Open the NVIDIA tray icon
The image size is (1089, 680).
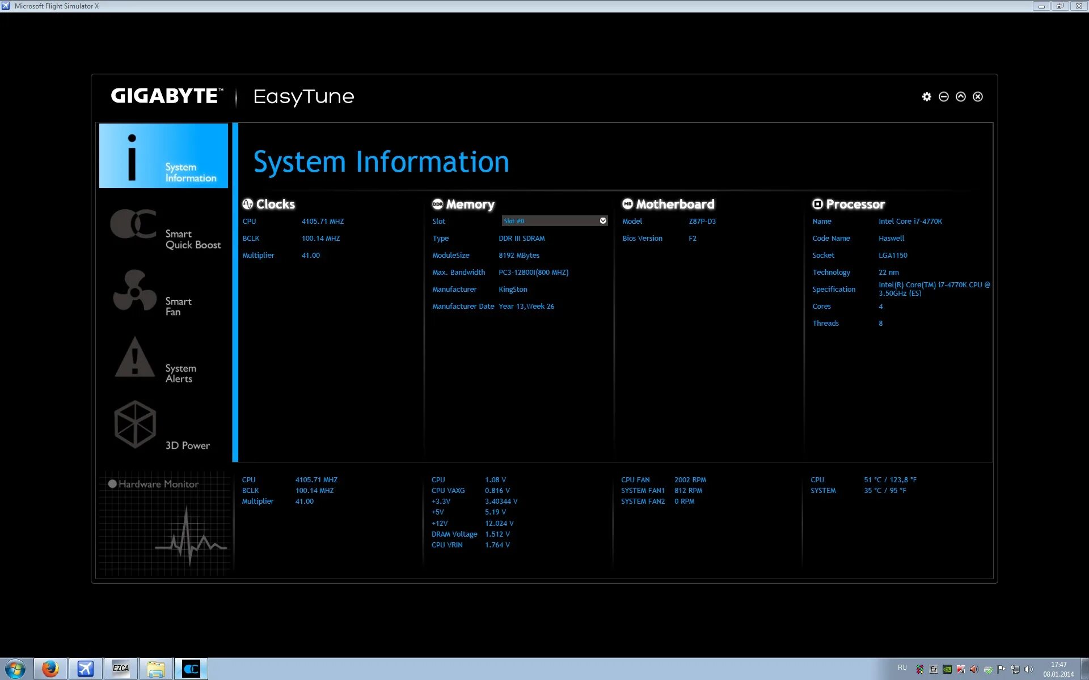(x=947, y=669)
